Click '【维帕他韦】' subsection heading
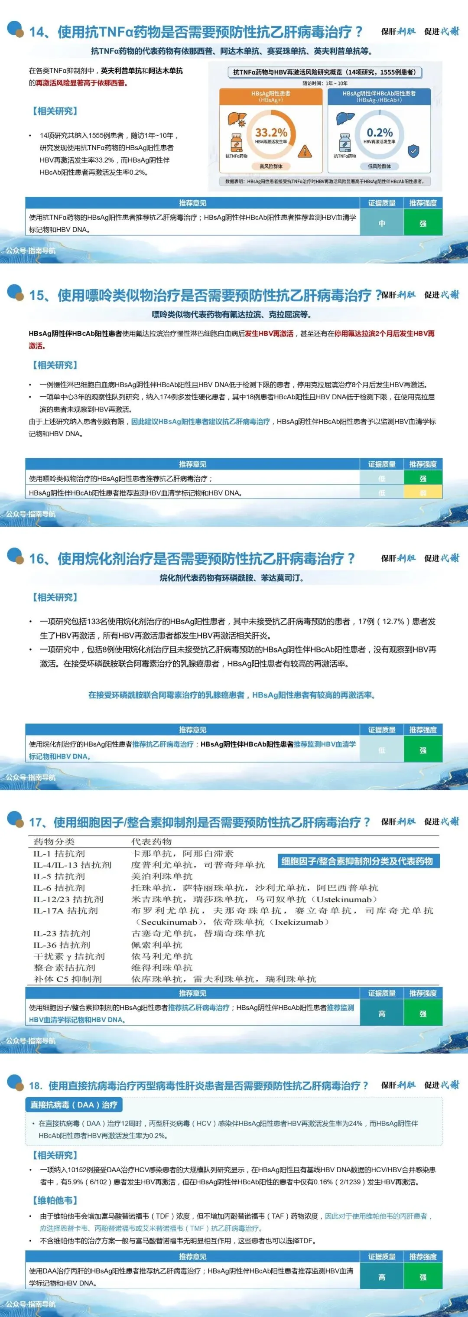 click(x=54, y=1200)
